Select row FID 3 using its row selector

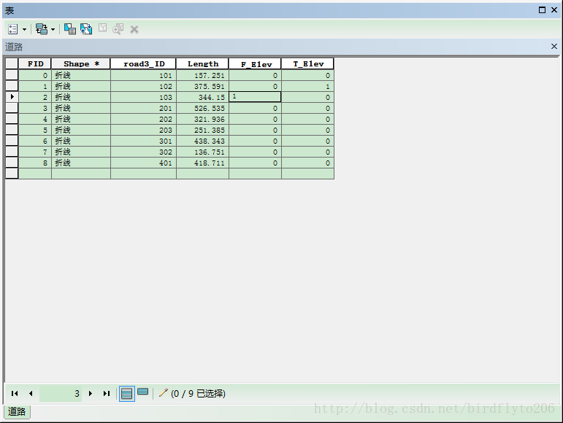coord(12,108)
